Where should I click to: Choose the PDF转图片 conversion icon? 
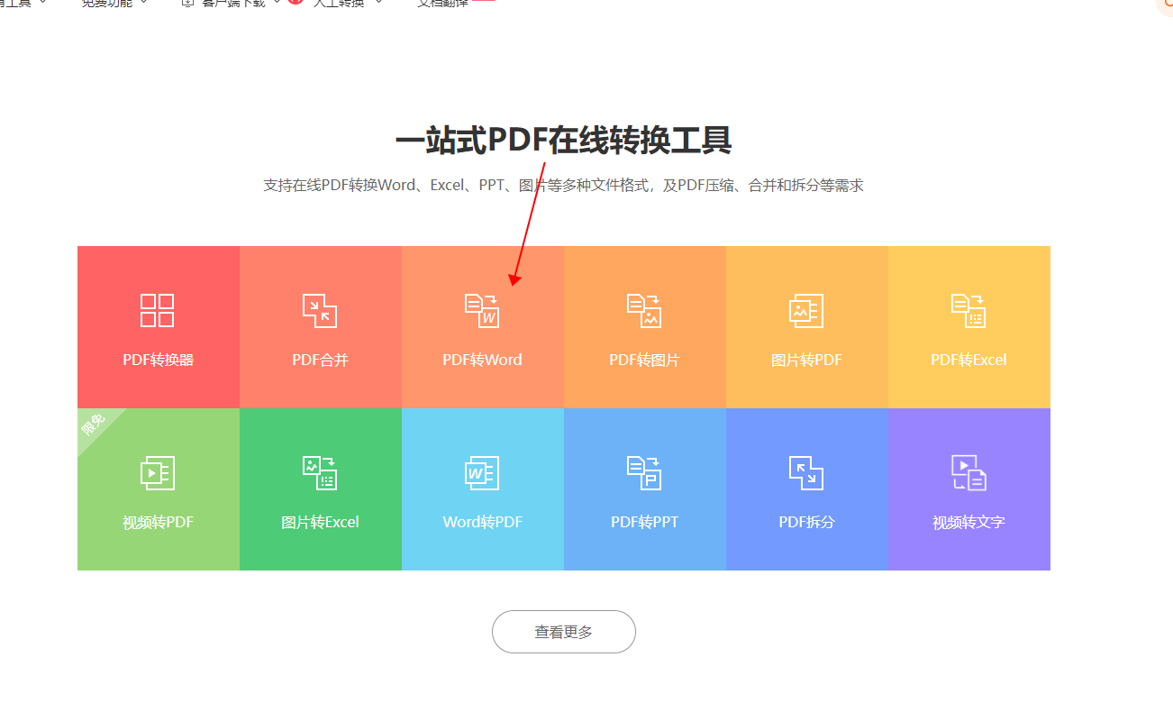[644, 310]
